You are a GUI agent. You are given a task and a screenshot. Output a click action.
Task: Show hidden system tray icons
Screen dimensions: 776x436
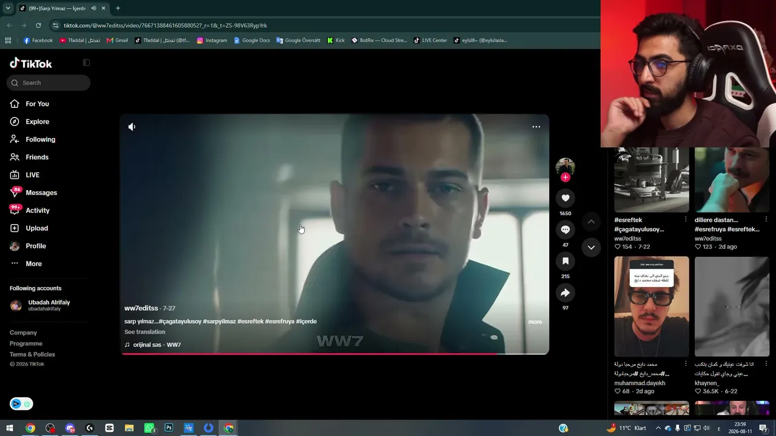tap(658, 428)
